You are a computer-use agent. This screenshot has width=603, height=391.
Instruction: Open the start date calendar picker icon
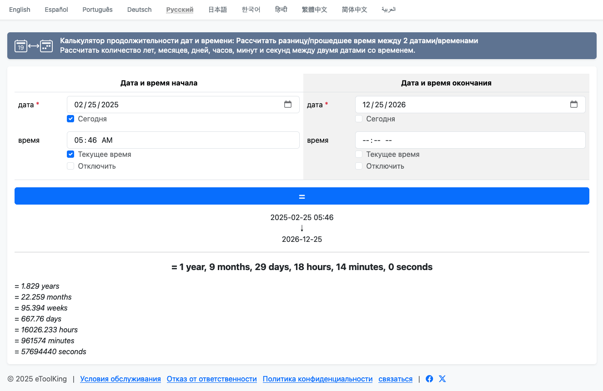coord(288,105)
